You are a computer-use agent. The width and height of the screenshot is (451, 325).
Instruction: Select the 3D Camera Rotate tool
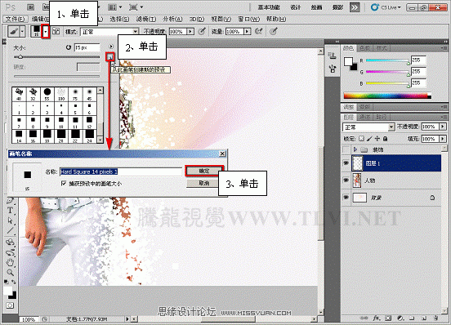pyautogui.click(x=11, y=252)
